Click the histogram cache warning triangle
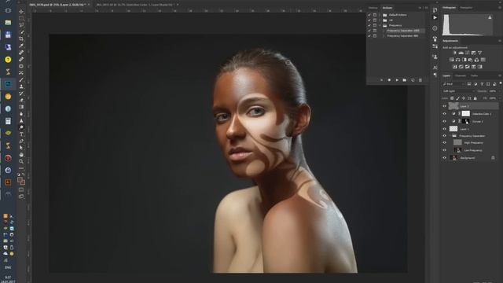This screenshot has width=503, height=283. tap(490, 17)
